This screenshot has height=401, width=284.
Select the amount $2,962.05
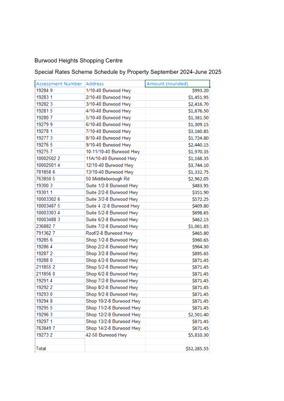tap(198, 179)
